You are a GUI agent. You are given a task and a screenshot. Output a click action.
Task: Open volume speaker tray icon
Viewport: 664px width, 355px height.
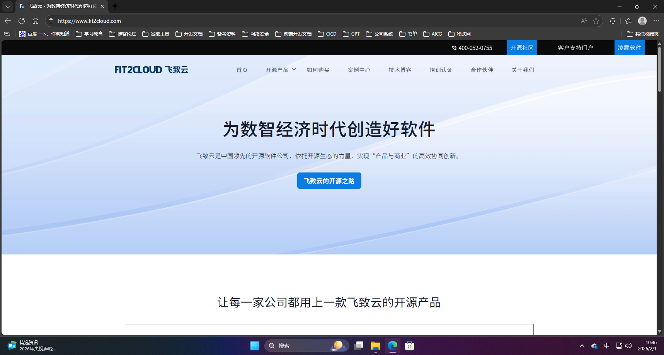[628, 346]
